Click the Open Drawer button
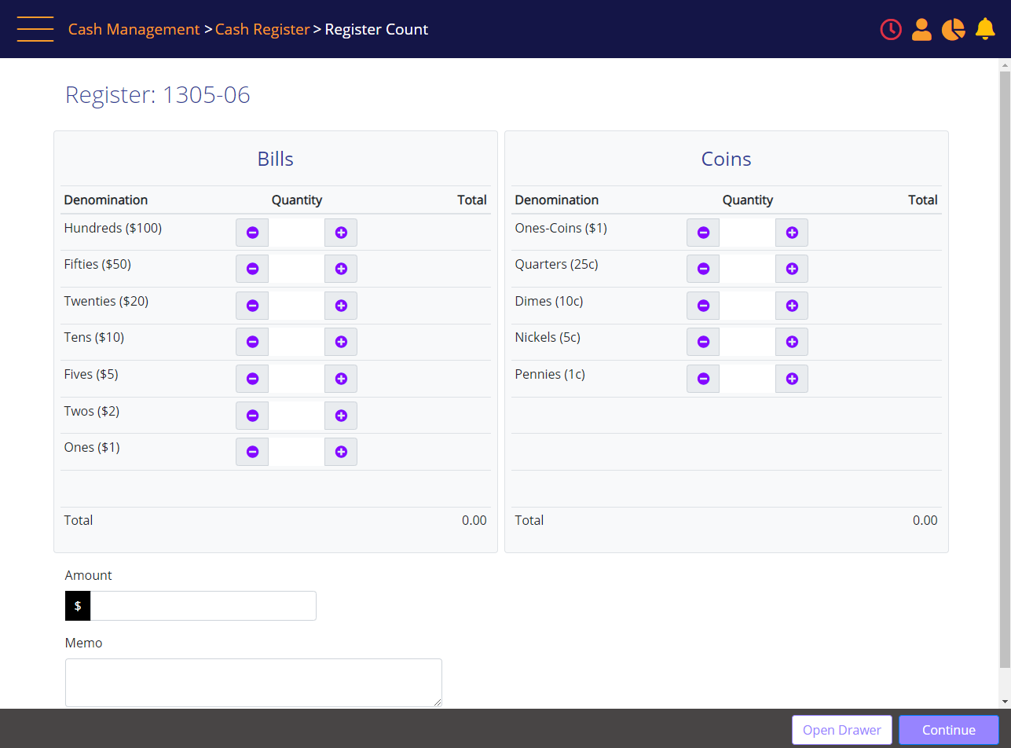Screen dimensions: 1011x748 [x=842, y=730]
